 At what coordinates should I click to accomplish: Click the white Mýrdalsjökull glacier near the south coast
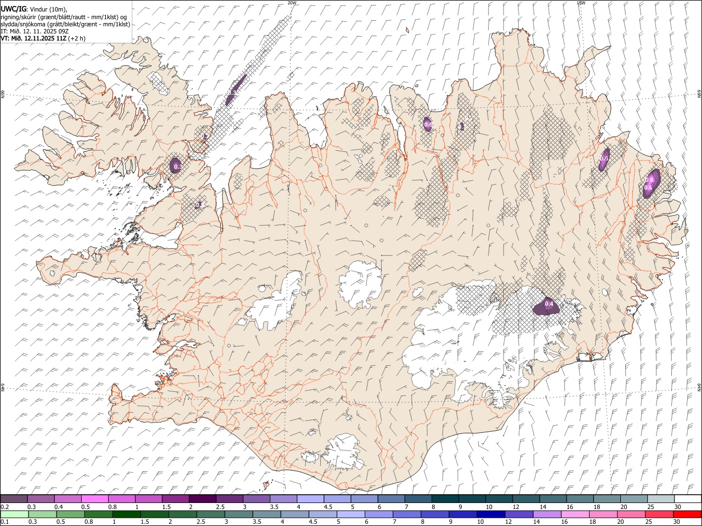coord(343,453)
